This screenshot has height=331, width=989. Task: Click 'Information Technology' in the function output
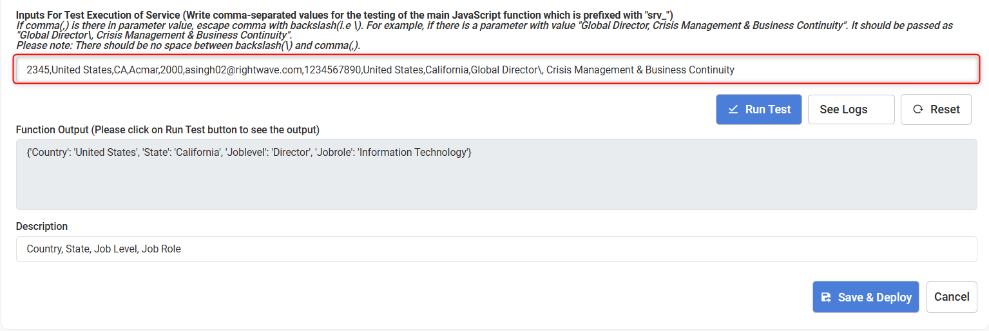click(x=412, y=153)
